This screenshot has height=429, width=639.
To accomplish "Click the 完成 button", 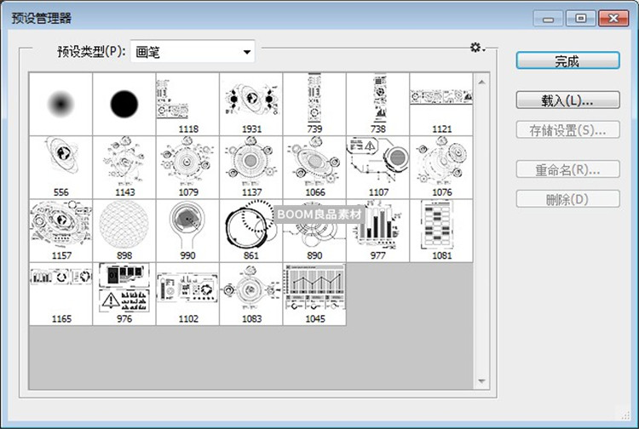I will click(x=567, y=60).
